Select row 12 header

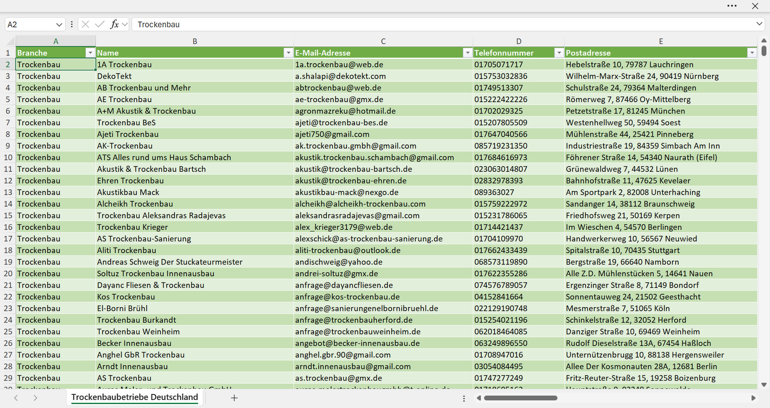point(8,180)
